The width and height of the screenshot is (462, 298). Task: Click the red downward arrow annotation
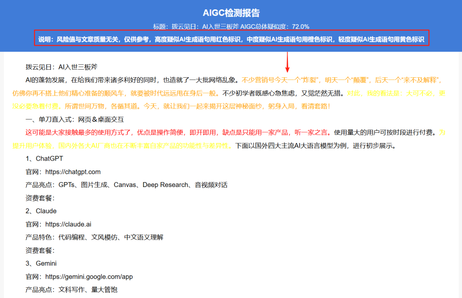pos(287,62)
